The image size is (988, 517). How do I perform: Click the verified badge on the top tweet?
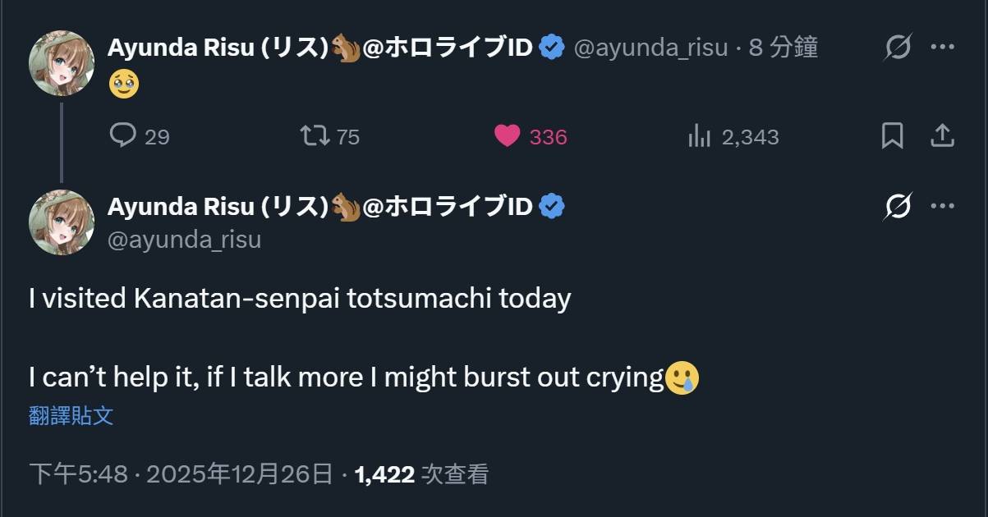coord(552,48)
